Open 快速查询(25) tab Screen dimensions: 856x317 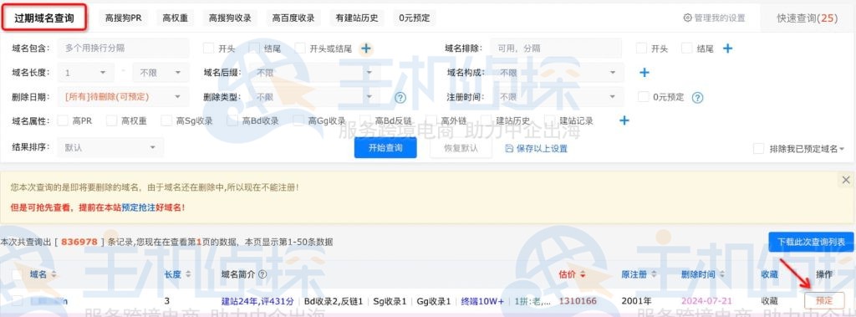[807, 18]
